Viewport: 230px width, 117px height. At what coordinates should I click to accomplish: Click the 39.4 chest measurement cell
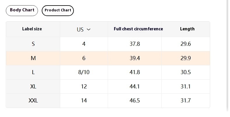pyautogui.click(x=135, y=58)
